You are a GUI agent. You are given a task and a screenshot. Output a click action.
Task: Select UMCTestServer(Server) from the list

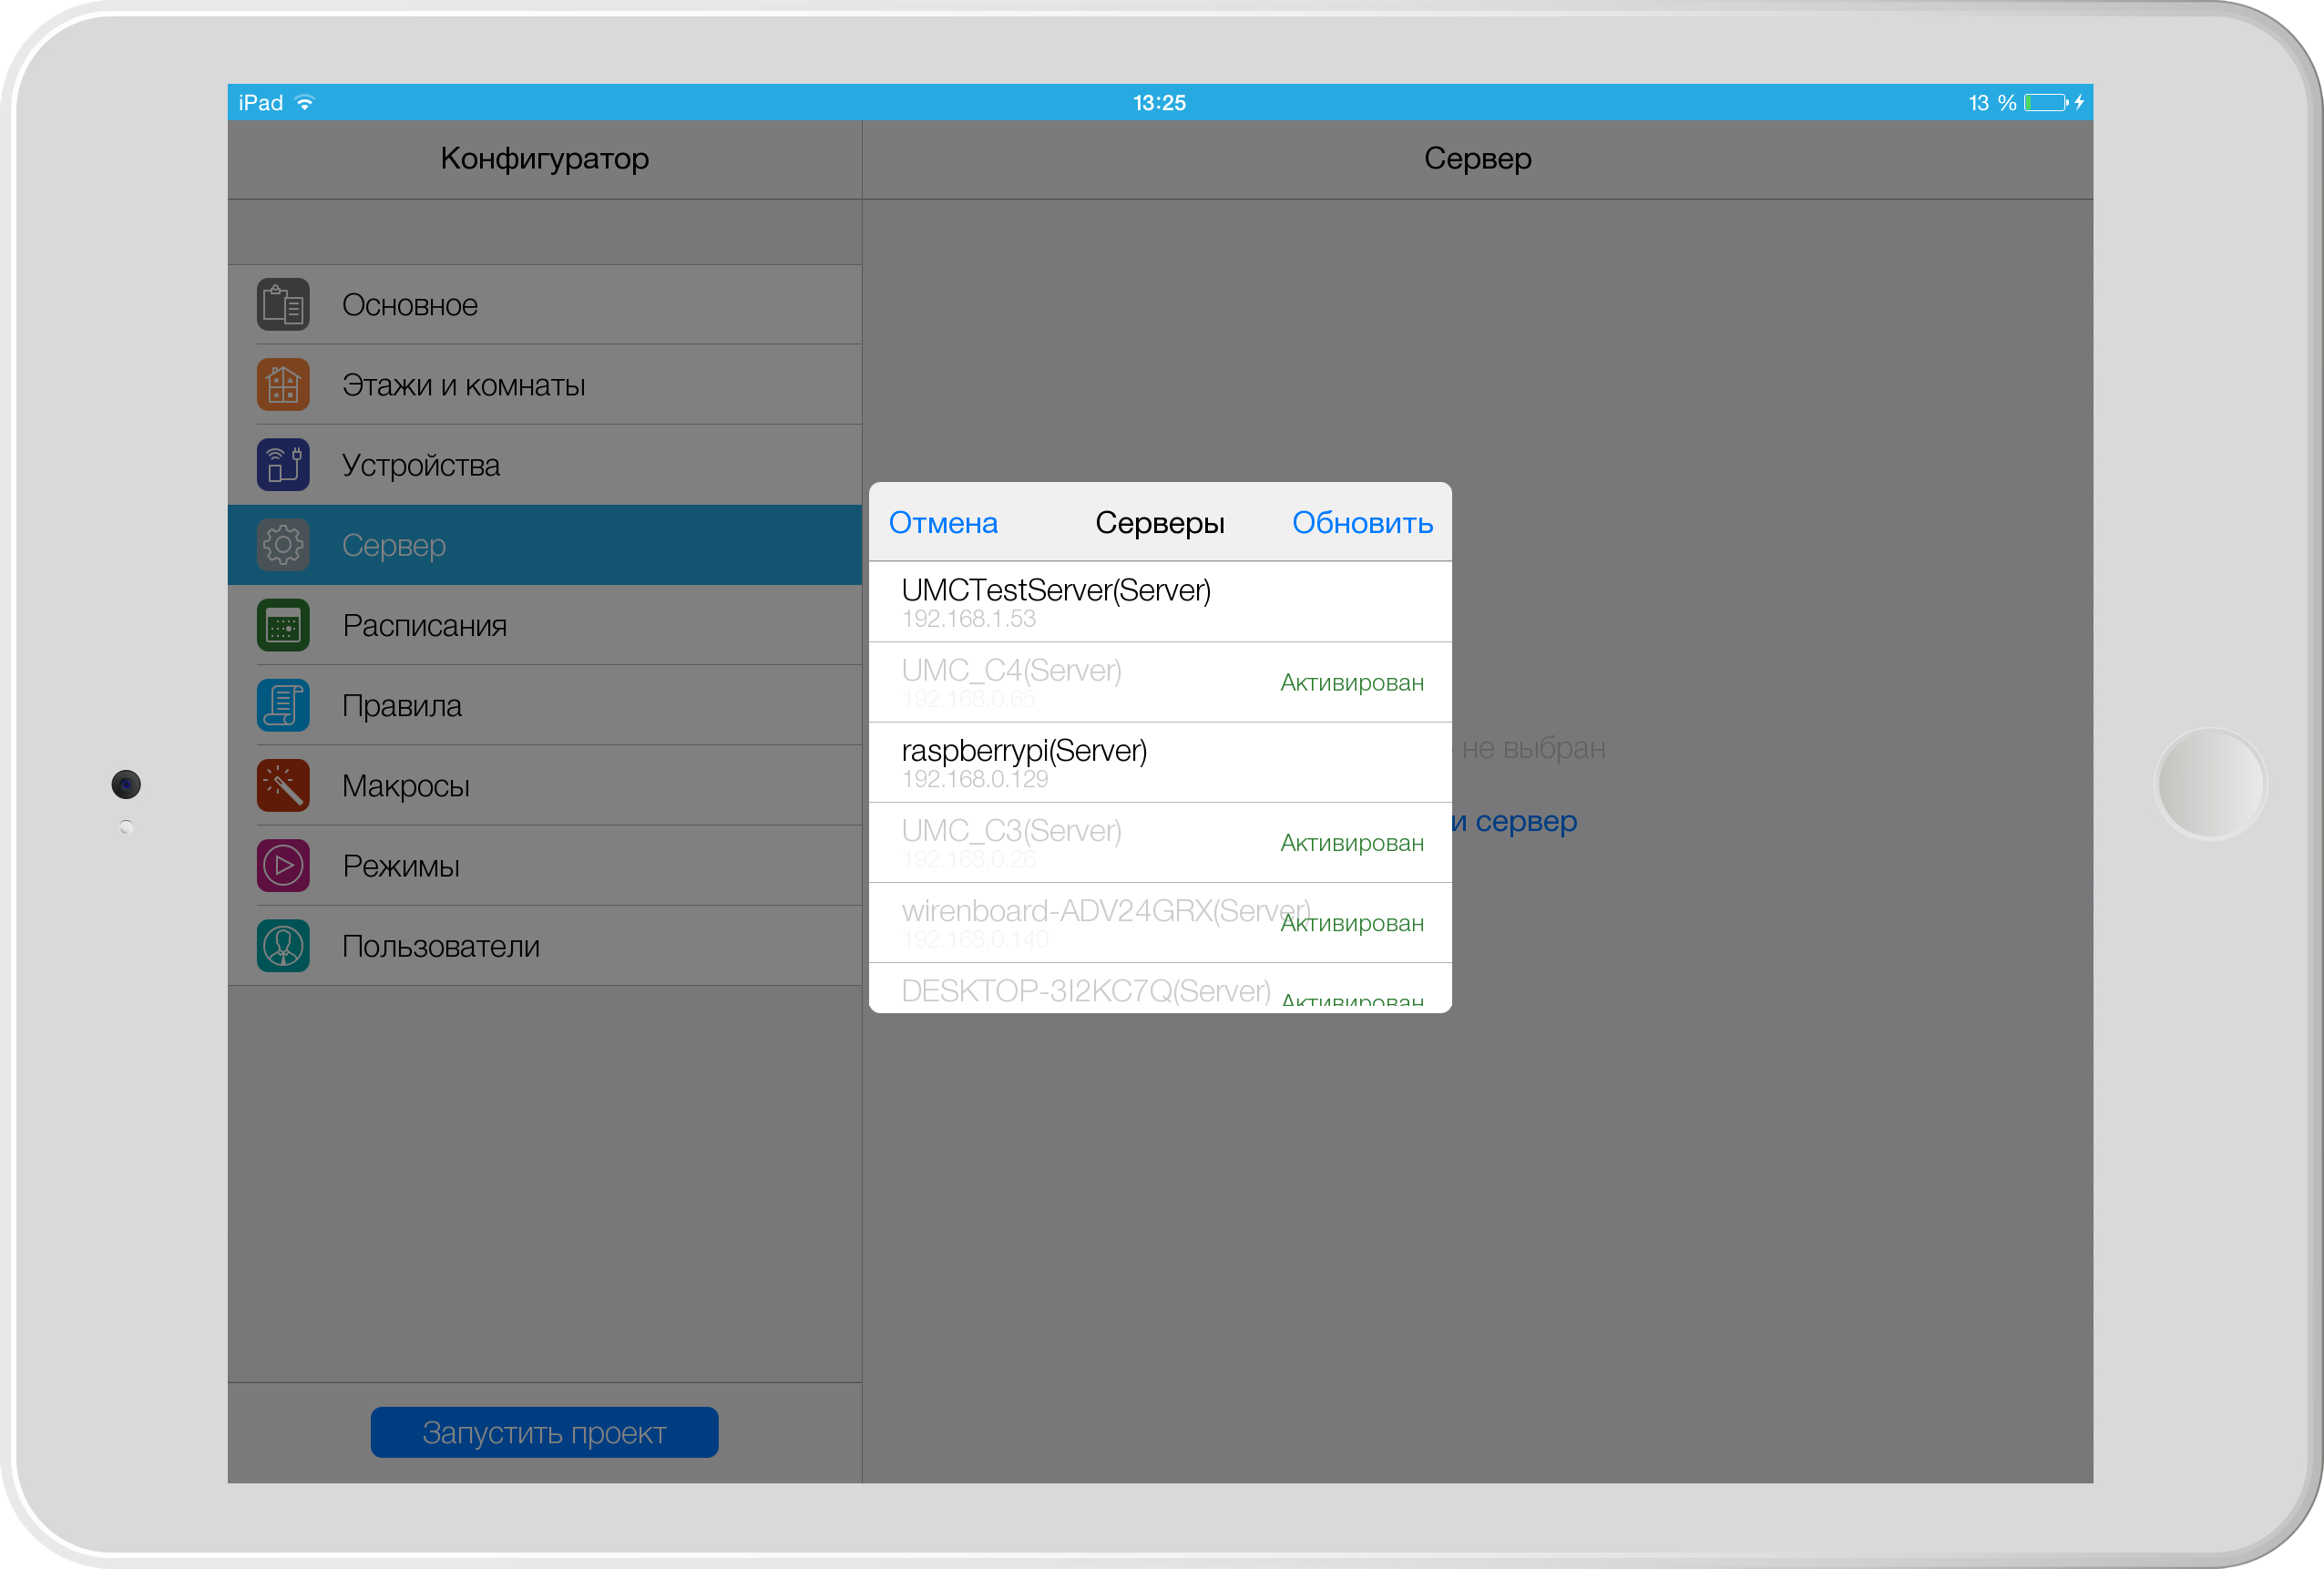(x=1160, y=602)
